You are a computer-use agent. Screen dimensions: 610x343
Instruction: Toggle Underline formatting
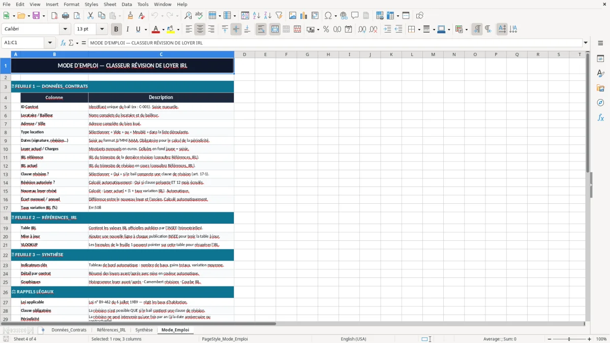(x=138, y=29)
